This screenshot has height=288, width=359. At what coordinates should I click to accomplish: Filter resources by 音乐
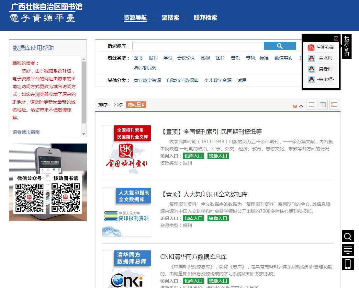pyautogui.click(x=235, y=58)
